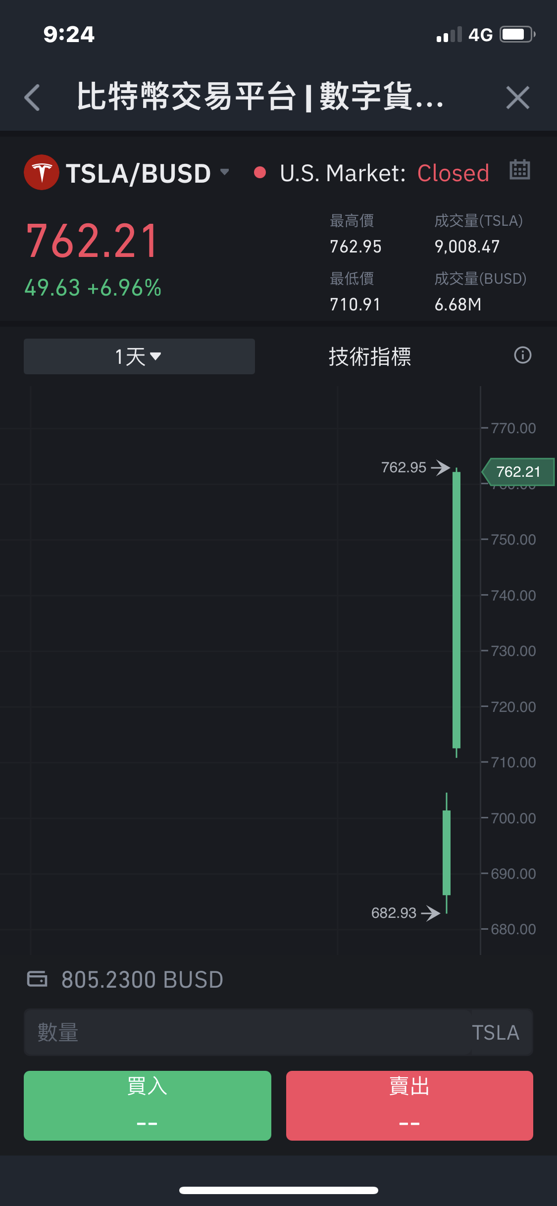The image size is (557, 1206).
Task: Close the web page with X
Action: (518, 98)
